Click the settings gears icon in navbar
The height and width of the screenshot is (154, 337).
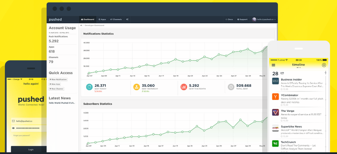click(x=127, y=20)
